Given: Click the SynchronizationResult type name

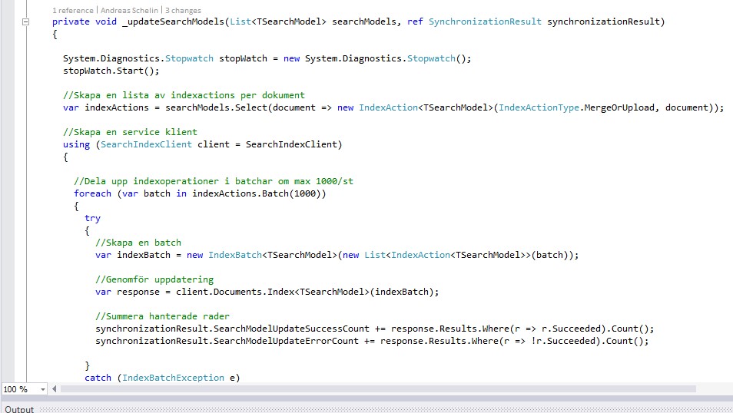Looking at the screenshot, I should pos(485,21).
